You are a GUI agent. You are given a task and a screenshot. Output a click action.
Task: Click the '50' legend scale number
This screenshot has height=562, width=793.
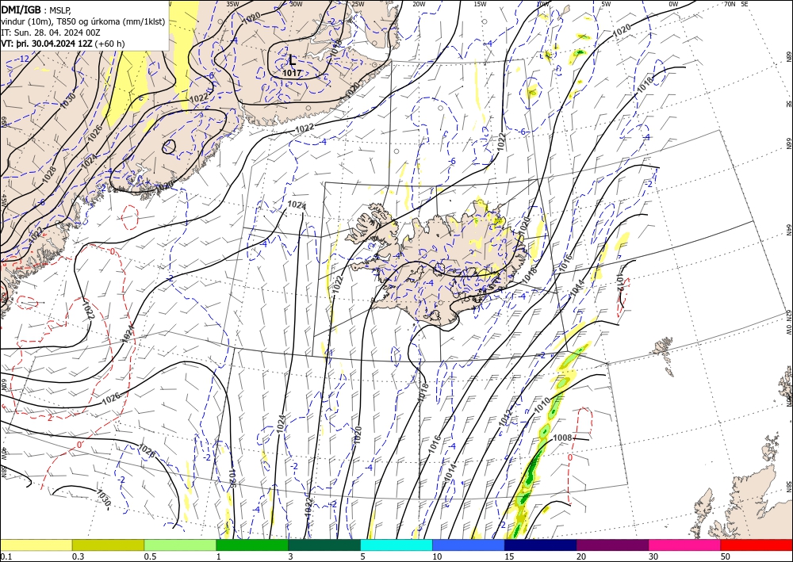coord(726,556)
